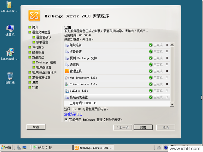The height and width of the screenshot is (152, 203).
Task: Click the printer icon in system tray
Action: point(159,148)
